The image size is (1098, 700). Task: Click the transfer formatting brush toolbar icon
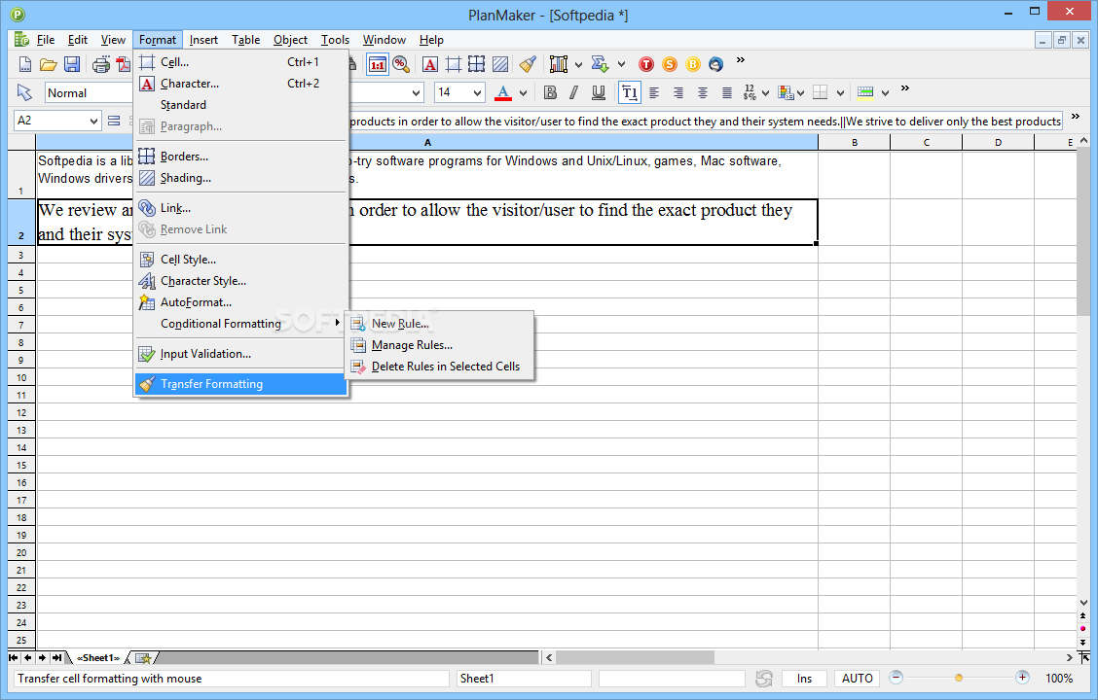click(x=528, y=65)
